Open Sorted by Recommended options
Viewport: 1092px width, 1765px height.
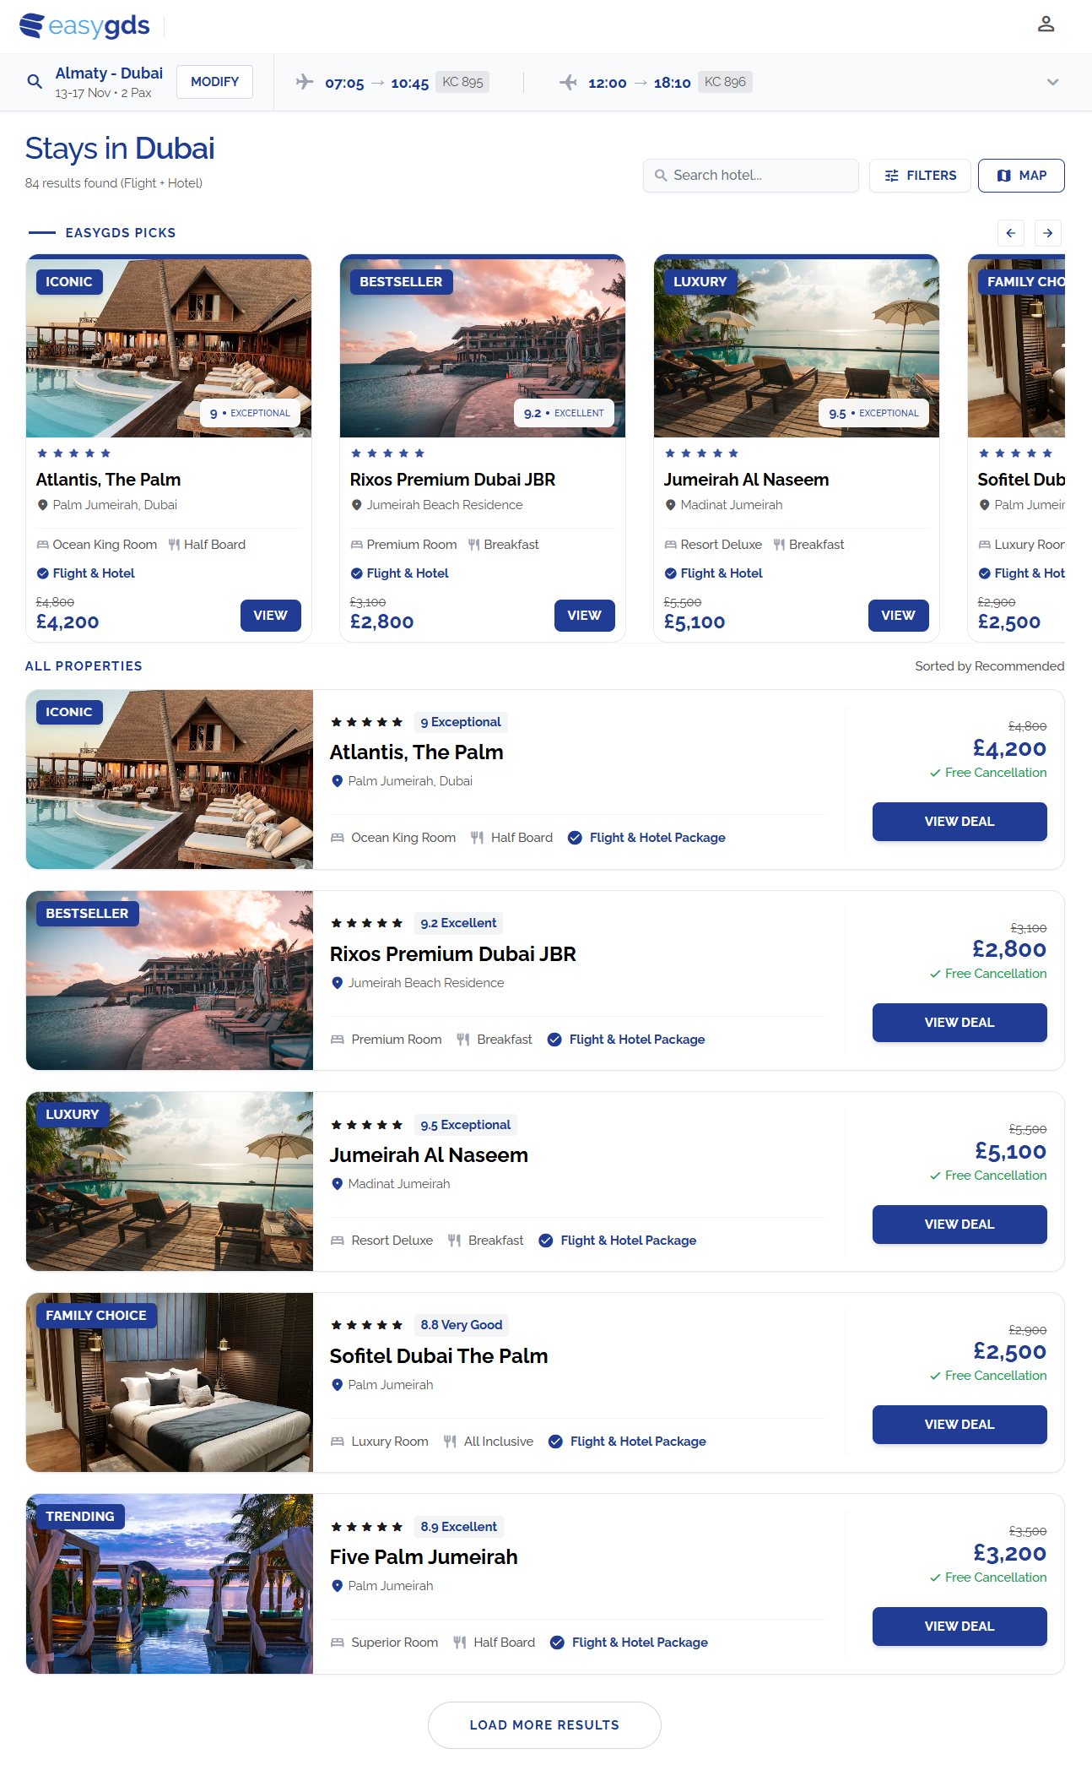[989, 665]
